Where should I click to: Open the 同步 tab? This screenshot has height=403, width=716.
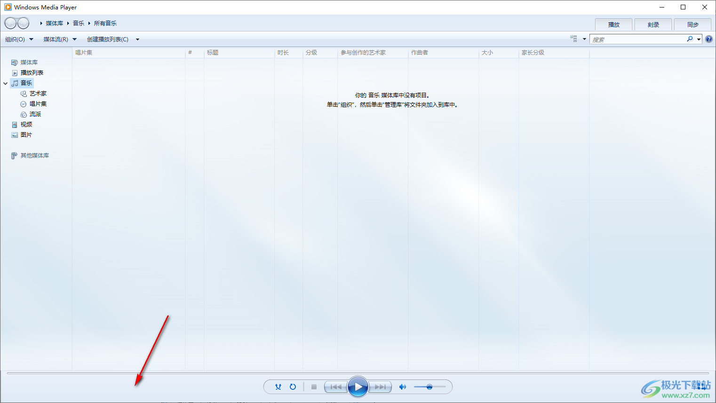click(692, 24)
